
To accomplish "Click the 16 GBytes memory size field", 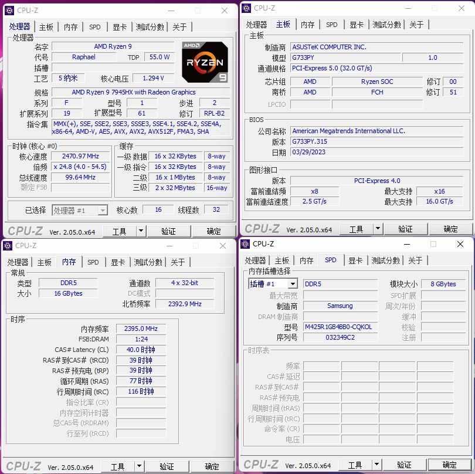I will coord(69,293).
